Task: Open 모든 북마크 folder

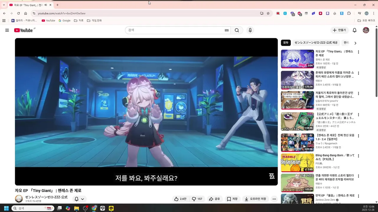Action: (366, 21)
